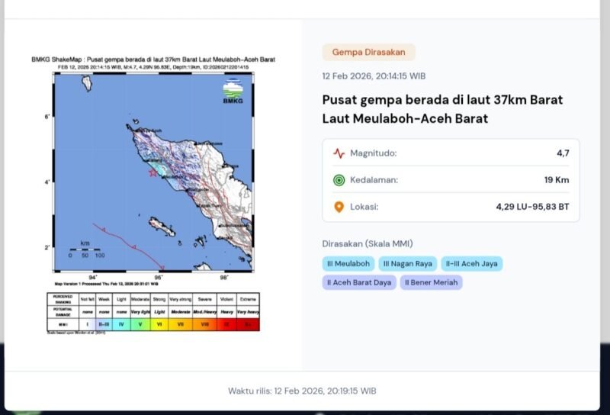This screenshot has height=415, width=610.
Task: Click the red magnitude pulse icon
Action: 339,153
